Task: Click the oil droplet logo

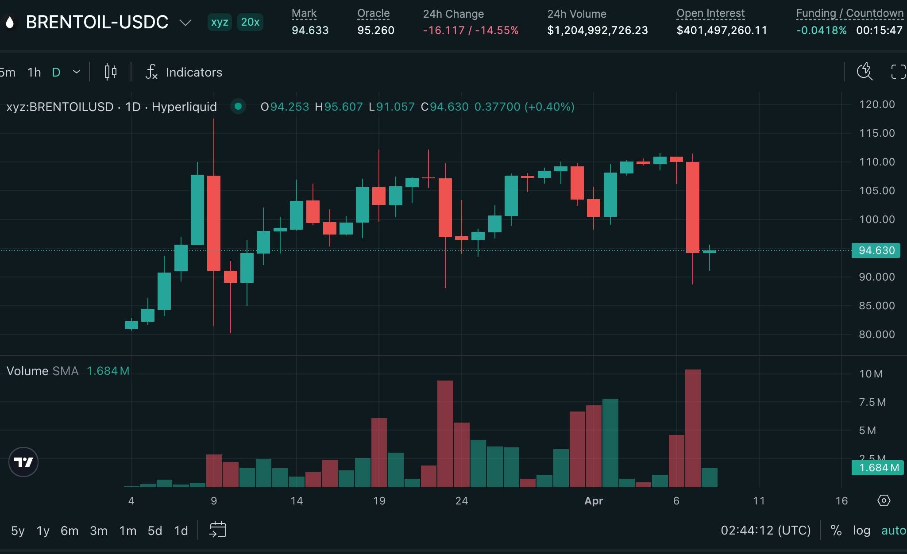Action: 10,21
